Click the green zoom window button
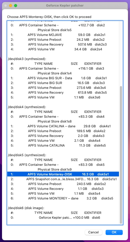Image resolution: width=130 pixels, height=242 pixels. [x=16, y=6]
